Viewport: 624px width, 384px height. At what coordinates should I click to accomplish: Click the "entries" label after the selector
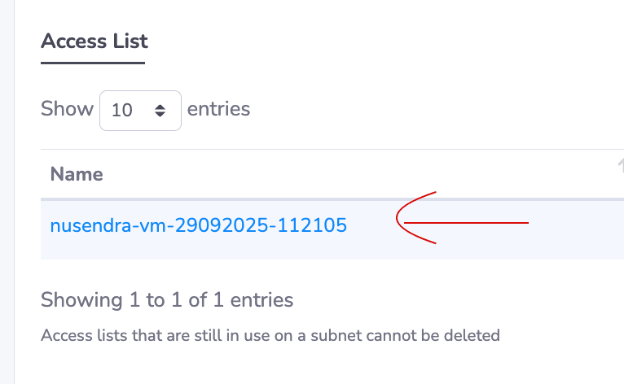(x=218, y=109)
